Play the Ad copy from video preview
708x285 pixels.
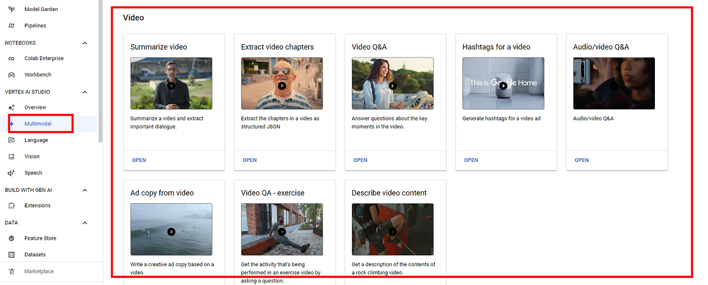tap(171, 231)
